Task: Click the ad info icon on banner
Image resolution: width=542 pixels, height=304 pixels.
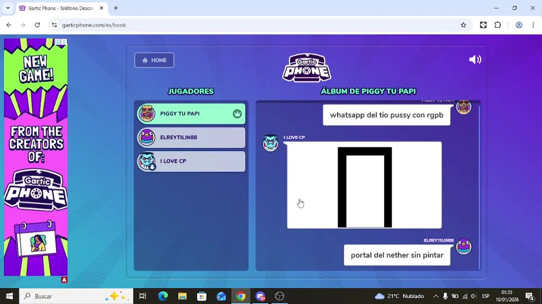Action: pos(58,42)
